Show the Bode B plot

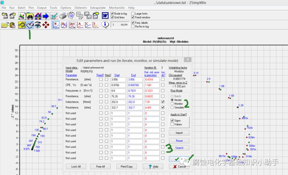[64, 25]
